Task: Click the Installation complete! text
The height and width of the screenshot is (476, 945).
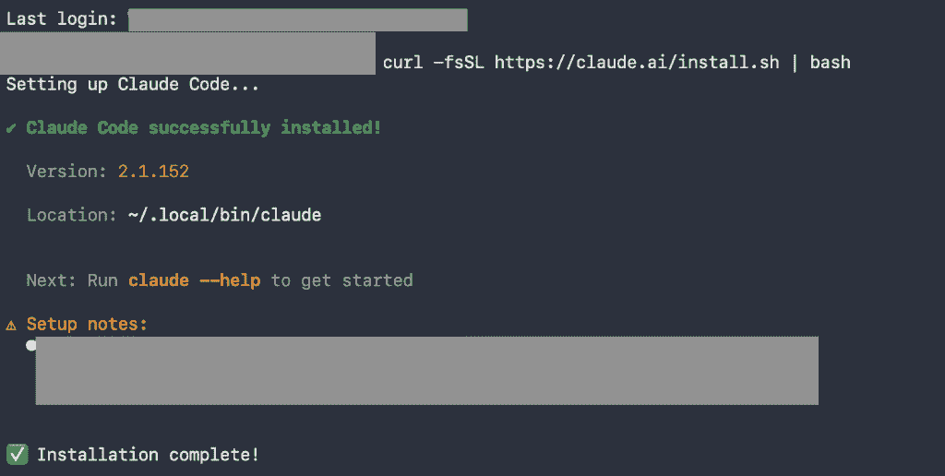Action: tap(148, 454)
